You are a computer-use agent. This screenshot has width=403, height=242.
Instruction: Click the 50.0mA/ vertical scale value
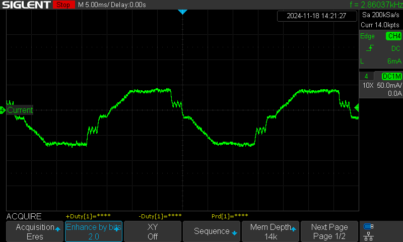coord(389,85)
